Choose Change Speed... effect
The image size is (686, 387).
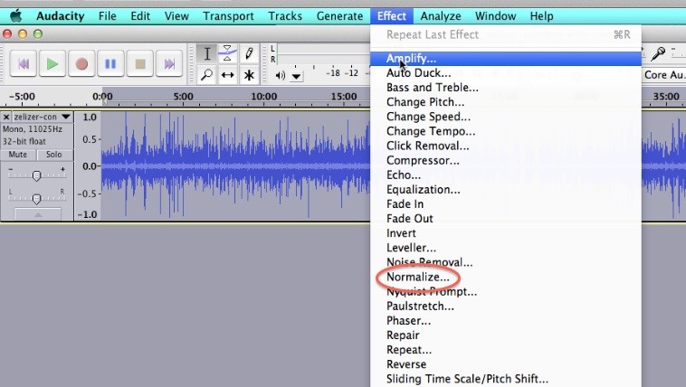click(x=506, y=117)
